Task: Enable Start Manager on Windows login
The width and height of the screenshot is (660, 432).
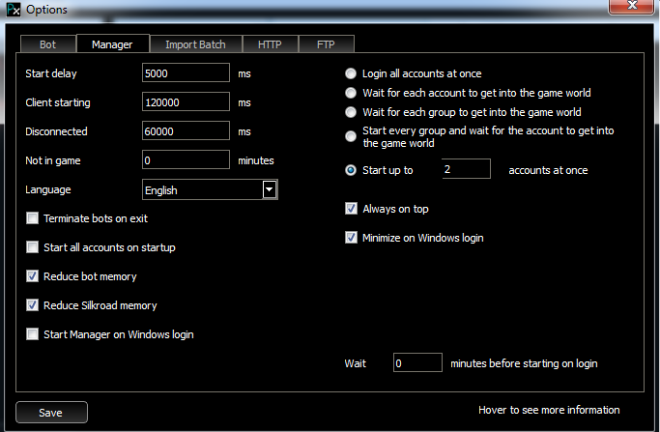Action: 34,334
